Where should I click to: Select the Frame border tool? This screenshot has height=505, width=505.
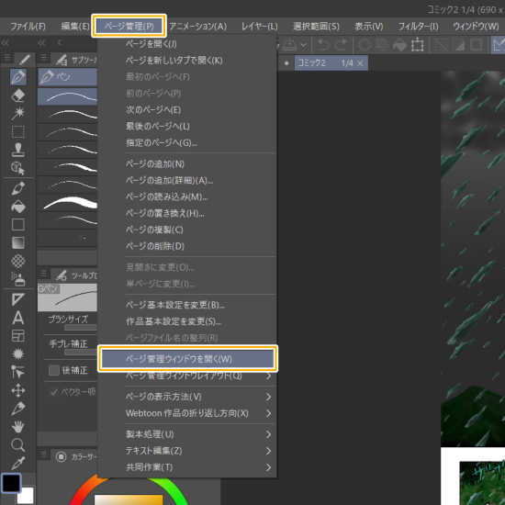[x=18, y=299]
